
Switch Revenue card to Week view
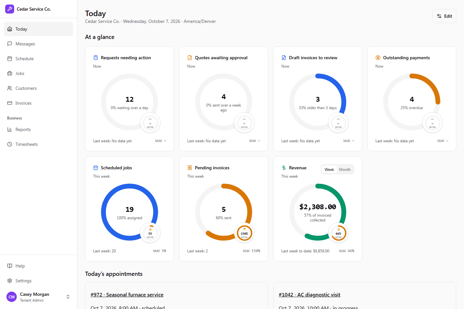(x=329, y=170)
